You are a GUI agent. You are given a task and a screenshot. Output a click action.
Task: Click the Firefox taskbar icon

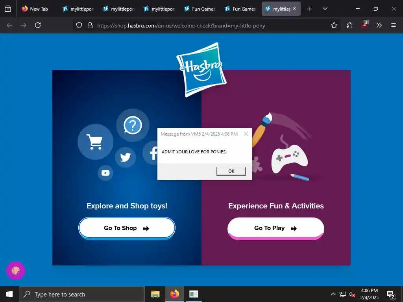(174, 294)
